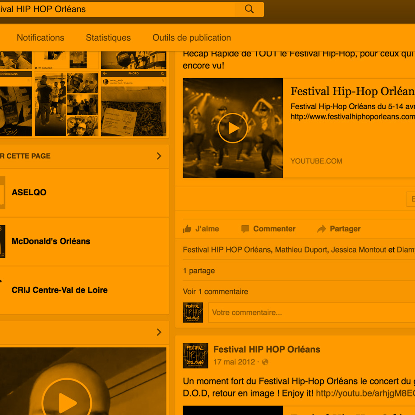The width and height of the screenshot is (415, 415).
Task: Open the Festival HIP HOP Orléans post author link
Action: pos(267,349)
